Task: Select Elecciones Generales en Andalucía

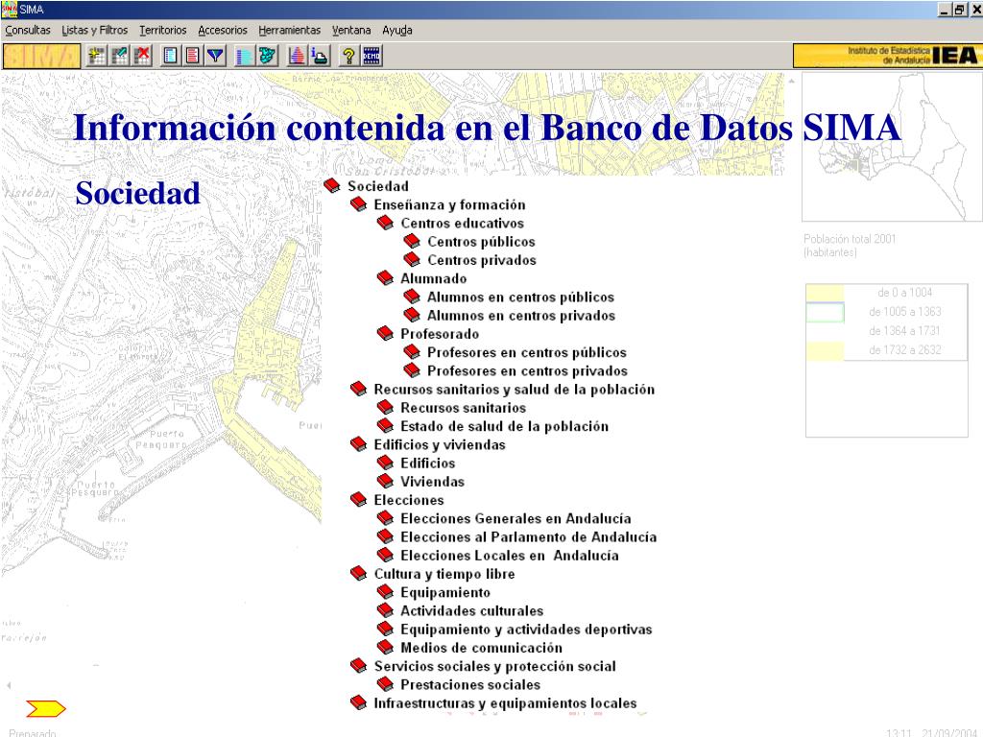Action: (x=515, y=518)
